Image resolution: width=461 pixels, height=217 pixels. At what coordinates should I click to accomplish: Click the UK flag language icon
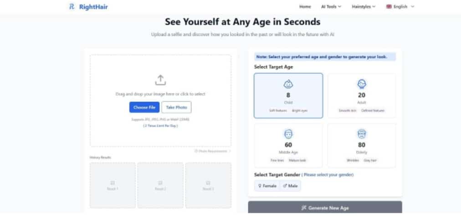tap(389, 7)
